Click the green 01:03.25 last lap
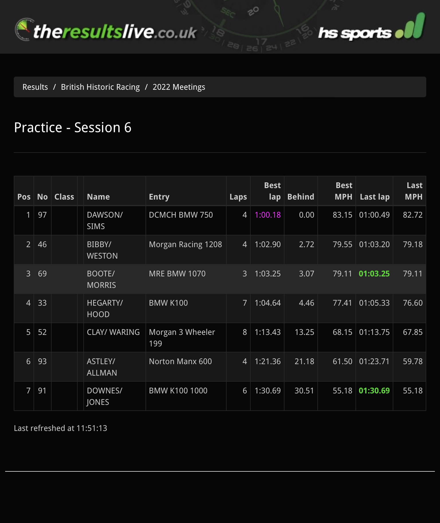Image resolution: width=440 pixels, height=523 pixels. [x=374, y=274]
